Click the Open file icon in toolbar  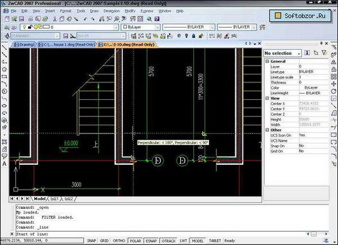(14, 19)
